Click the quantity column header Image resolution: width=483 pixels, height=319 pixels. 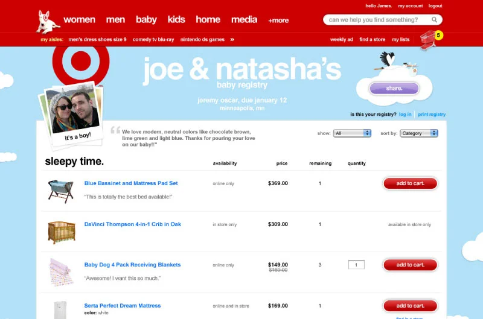point(357,163)
